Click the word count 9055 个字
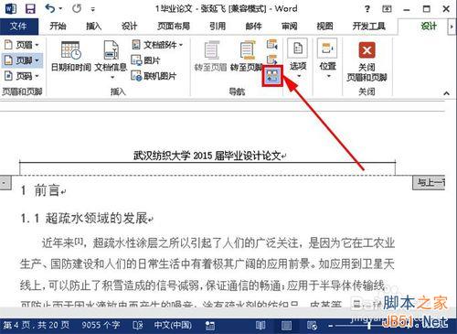This screenshot has width=457, height=334. [x=101, y=325]
